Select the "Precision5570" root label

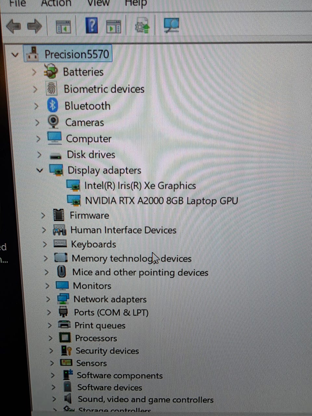click(x=77, y=54)
